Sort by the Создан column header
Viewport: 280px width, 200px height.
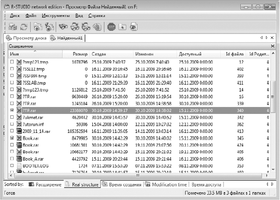click(x=111, y=54)
